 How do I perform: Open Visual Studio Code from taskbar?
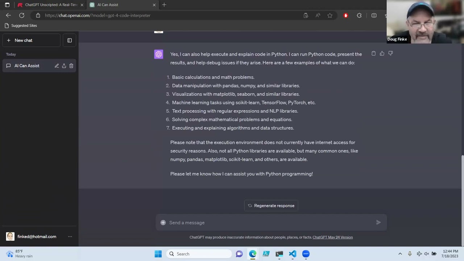click(x=293, y=254)
